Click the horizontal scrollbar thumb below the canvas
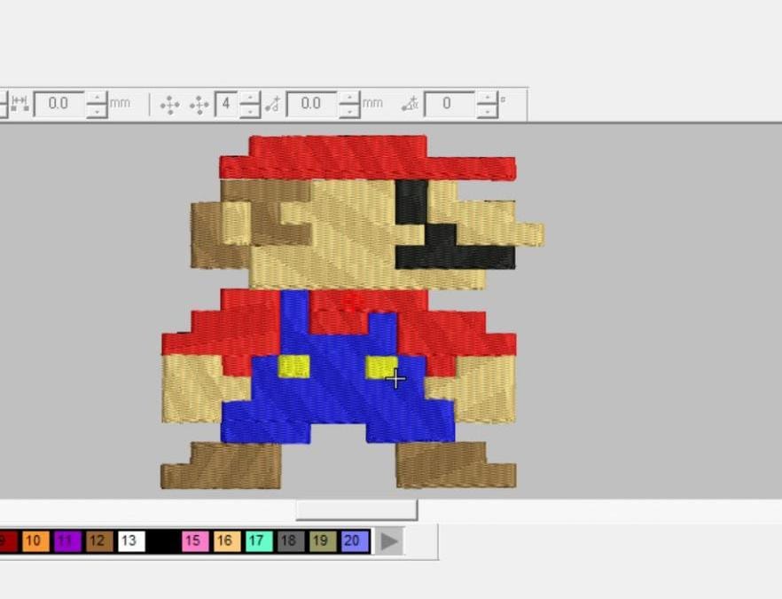 356,510
